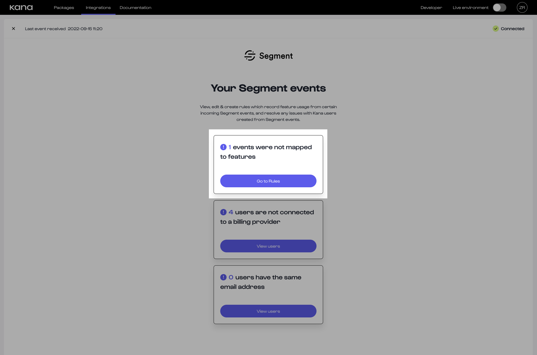The image size is (537, 355).
Task: Switch to the Integrations tab
Action: (98, 7)
